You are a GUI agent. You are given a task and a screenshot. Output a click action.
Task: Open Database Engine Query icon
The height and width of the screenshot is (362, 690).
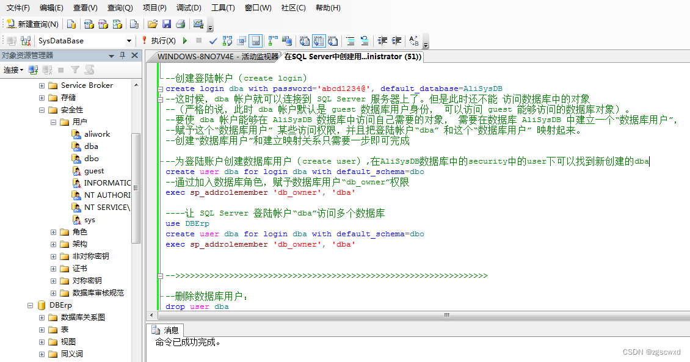point(71,24)
